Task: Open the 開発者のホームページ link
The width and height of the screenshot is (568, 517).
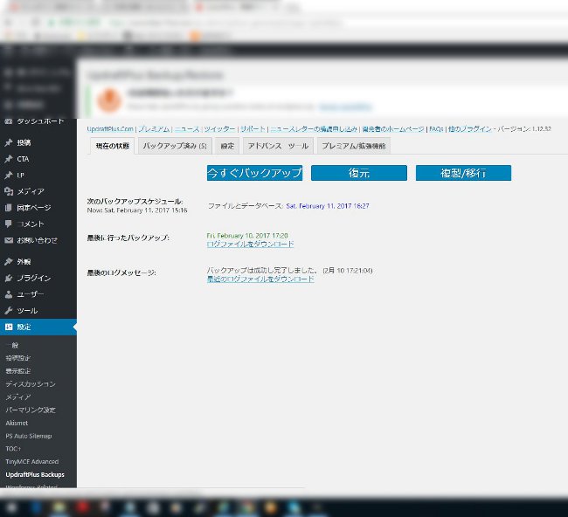Action: pos(393,129)
